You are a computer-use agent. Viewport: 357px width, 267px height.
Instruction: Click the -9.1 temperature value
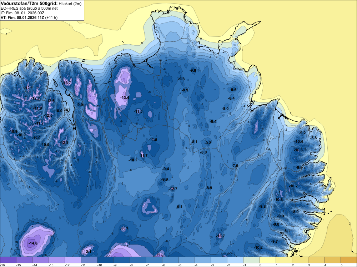[179, 207]
